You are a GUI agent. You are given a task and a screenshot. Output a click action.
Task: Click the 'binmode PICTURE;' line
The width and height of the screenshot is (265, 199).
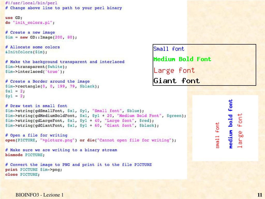[25, 155]
